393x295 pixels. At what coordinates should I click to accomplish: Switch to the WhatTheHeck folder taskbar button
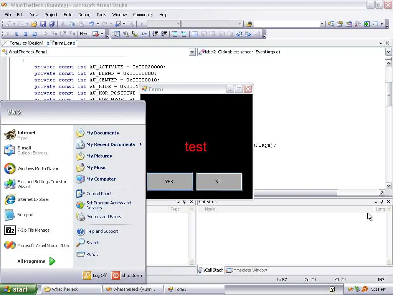pos(71,290)
